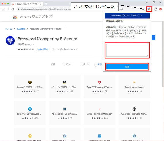Open the Avira Password Manager card title
The image size is (164, 141).
pos(99,114)
